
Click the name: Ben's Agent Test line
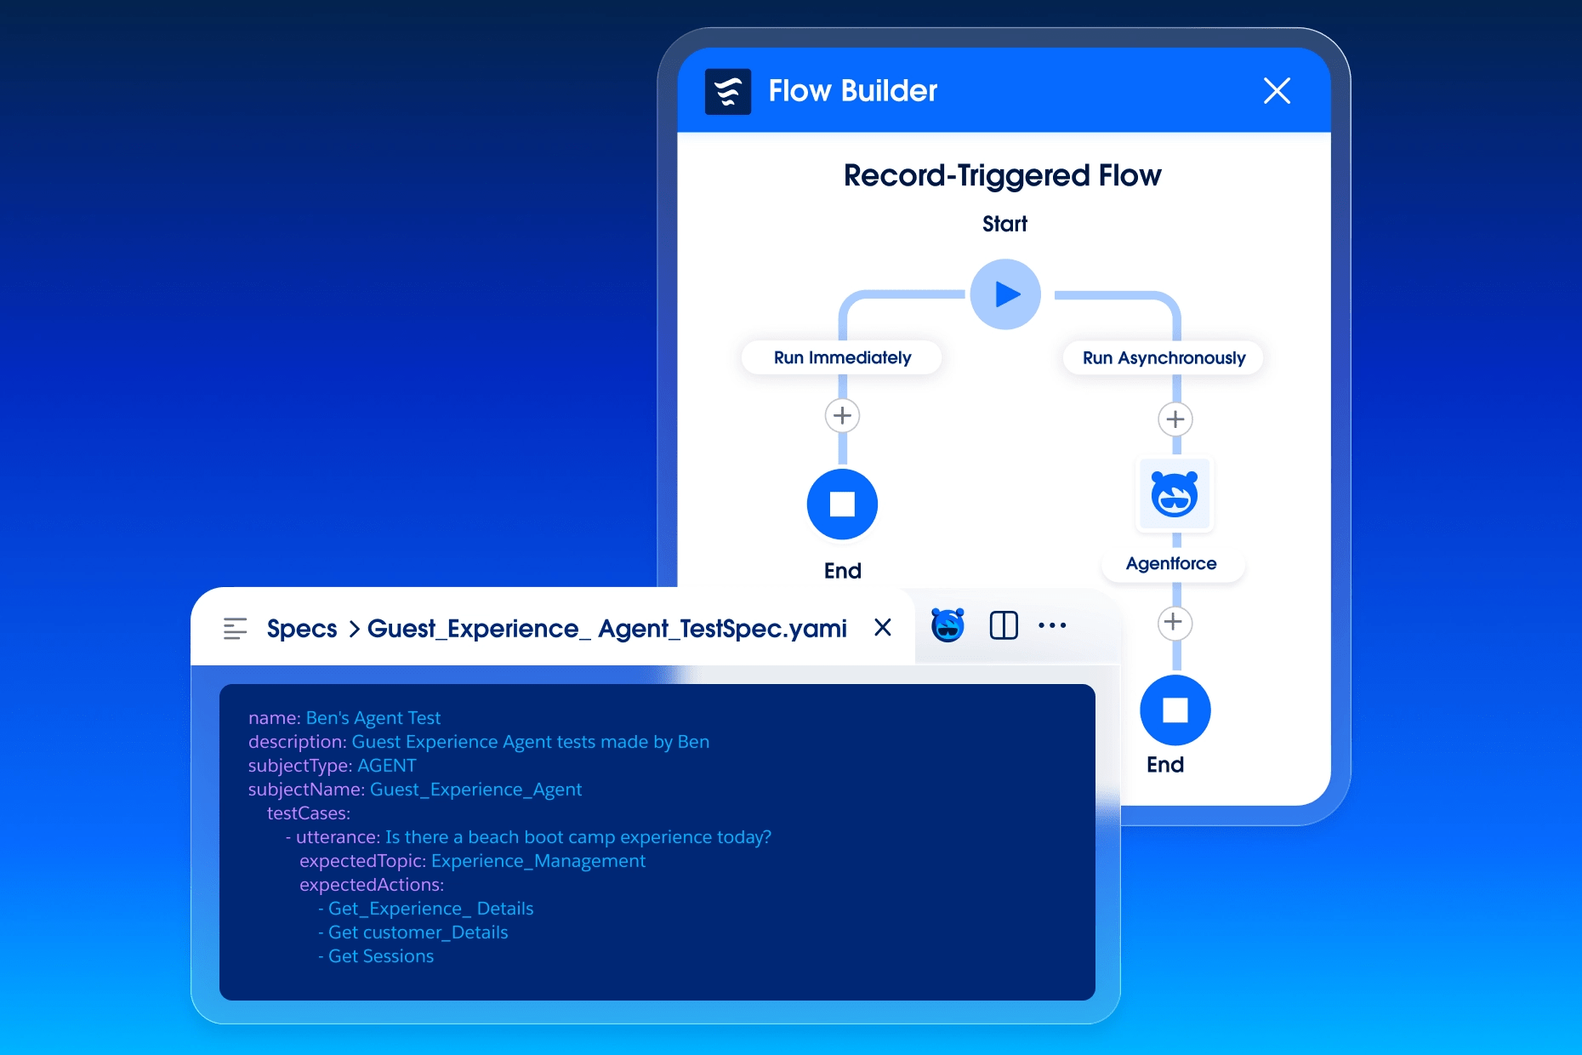[x=344, y=718]
